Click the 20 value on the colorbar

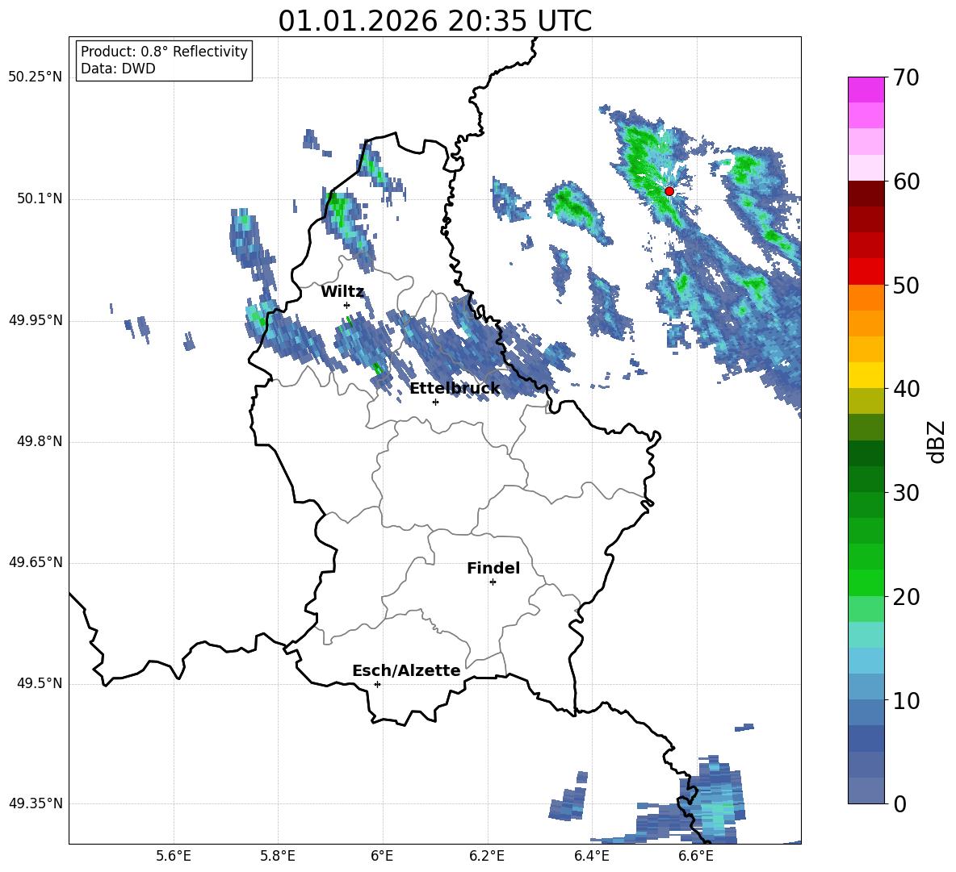(905, 597)
